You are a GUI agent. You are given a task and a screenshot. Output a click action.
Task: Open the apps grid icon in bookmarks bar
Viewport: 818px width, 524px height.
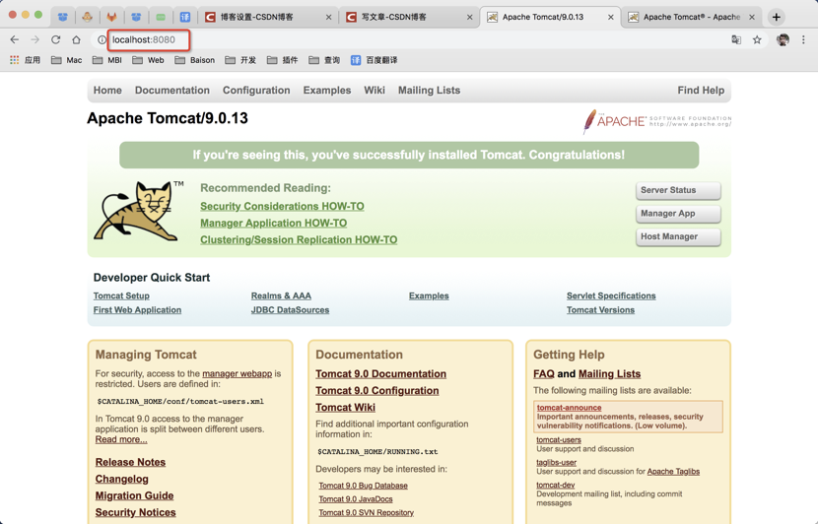pyautogui.click(x=15, y=60)
